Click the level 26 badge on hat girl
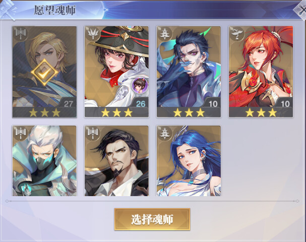This screenshot has height=242, width=306. [141, 104]
